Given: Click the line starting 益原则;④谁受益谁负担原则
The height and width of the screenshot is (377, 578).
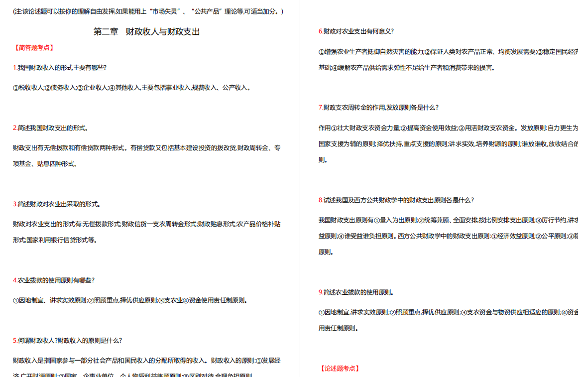Looking at the screenshot, I should point(448,236).
